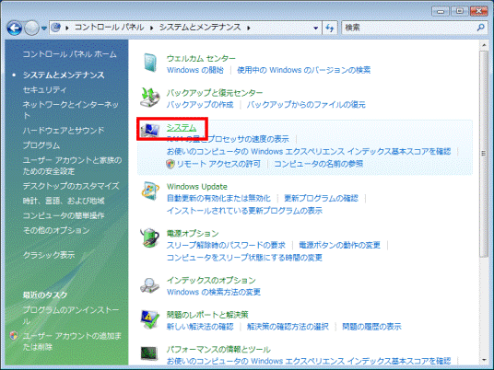Screen dimensions: 494x370
Task: Open コントロール パネル ホーム in sidebar
Action: tap(70, 54)
